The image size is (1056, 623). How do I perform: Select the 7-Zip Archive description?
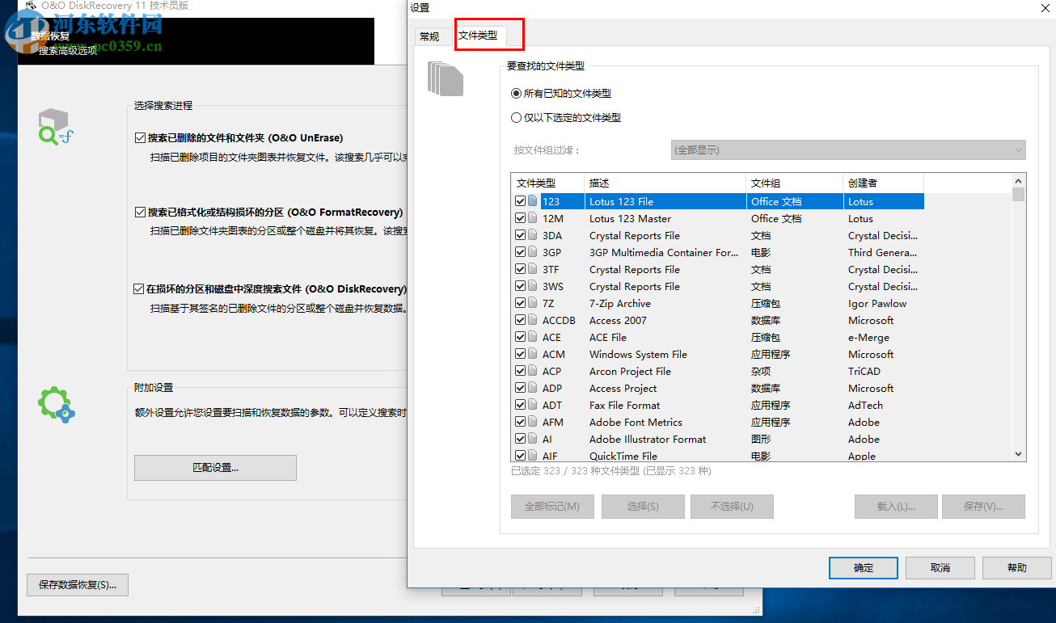tap(619, 303)
